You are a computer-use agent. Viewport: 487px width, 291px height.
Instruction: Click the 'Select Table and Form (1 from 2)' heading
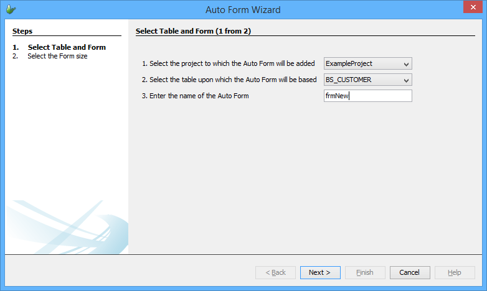193,30
